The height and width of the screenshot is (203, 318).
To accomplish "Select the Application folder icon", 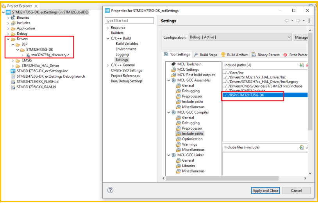I will point(13,28).
